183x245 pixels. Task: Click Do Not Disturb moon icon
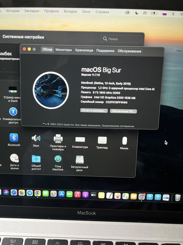point(137,13)
